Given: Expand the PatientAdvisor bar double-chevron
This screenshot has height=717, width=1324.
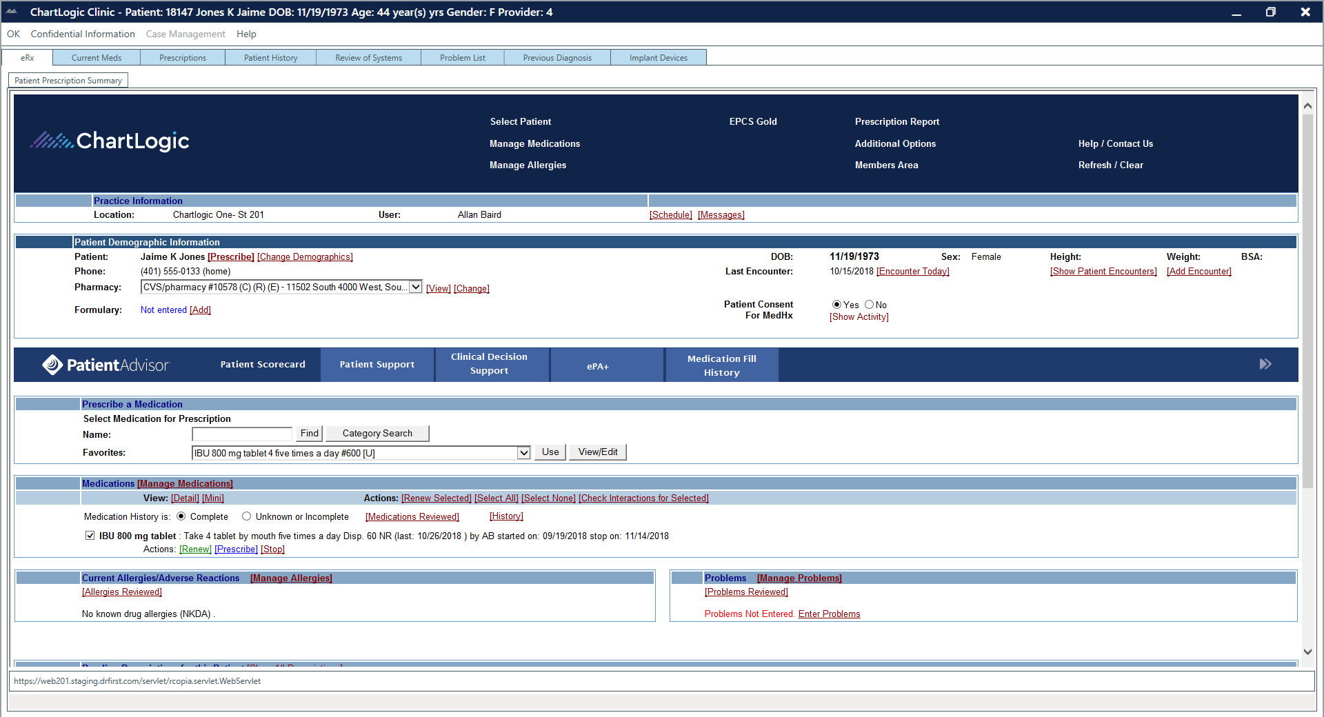Looking at the screenshot, I should click(x=1265, y=364).
